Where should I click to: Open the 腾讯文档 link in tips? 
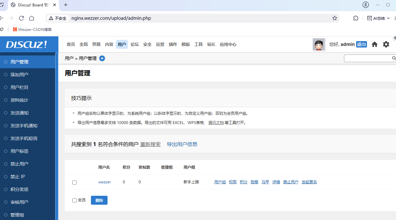click(216, 122)
